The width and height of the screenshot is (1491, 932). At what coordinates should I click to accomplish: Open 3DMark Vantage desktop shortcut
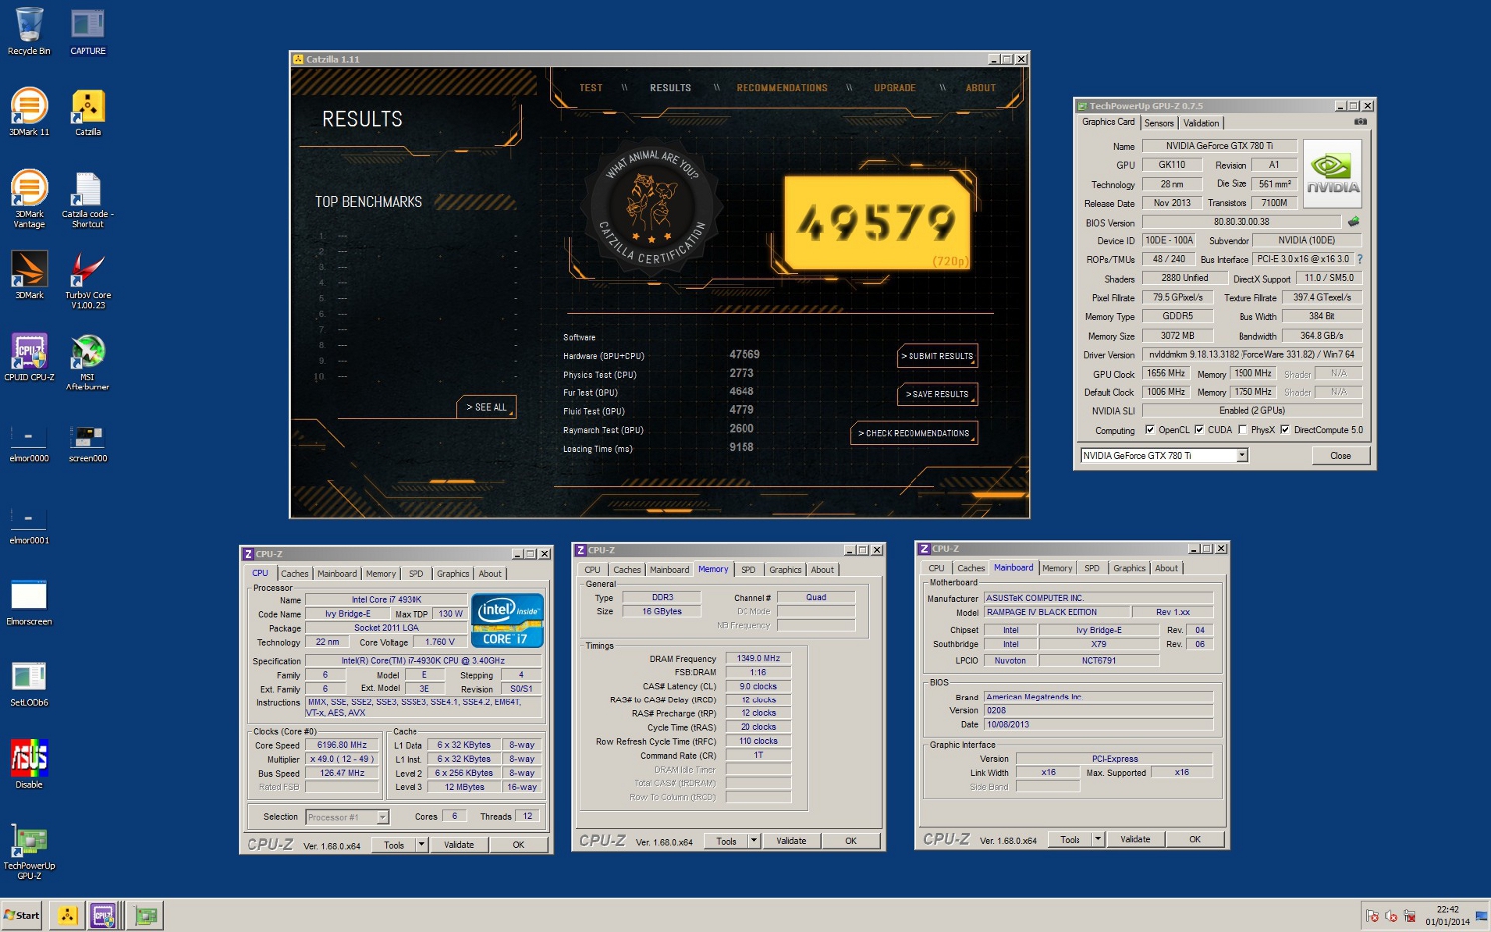[29, 199]
